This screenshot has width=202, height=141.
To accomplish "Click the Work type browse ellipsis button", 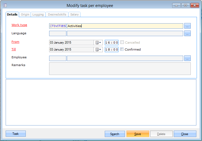I will [187, 26].
